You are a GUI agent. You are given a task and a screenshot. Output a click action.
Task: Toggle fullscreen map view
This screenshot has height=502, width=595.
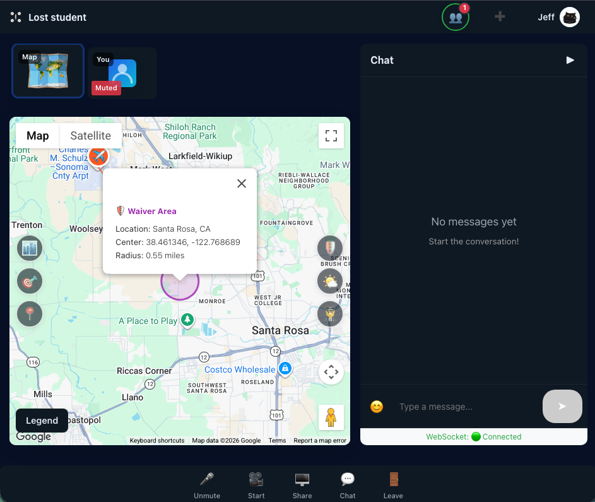[x=331, y=136]
